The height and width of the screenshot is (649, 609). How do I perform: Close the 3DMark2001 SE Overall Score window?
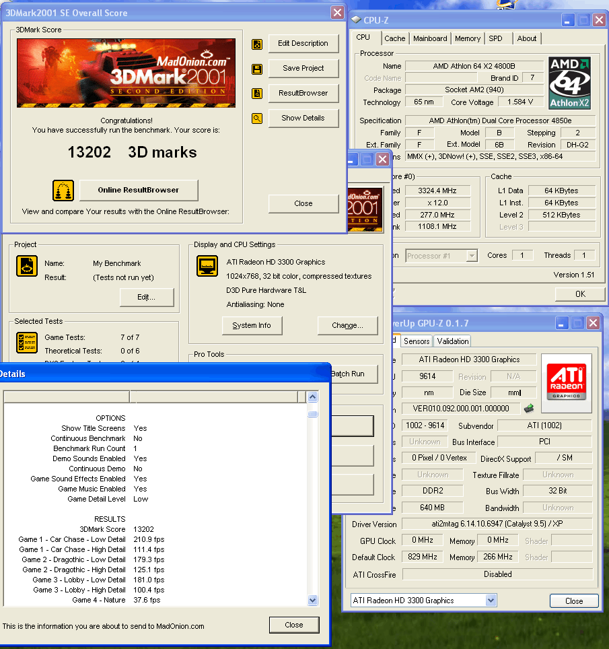[338, 12]
